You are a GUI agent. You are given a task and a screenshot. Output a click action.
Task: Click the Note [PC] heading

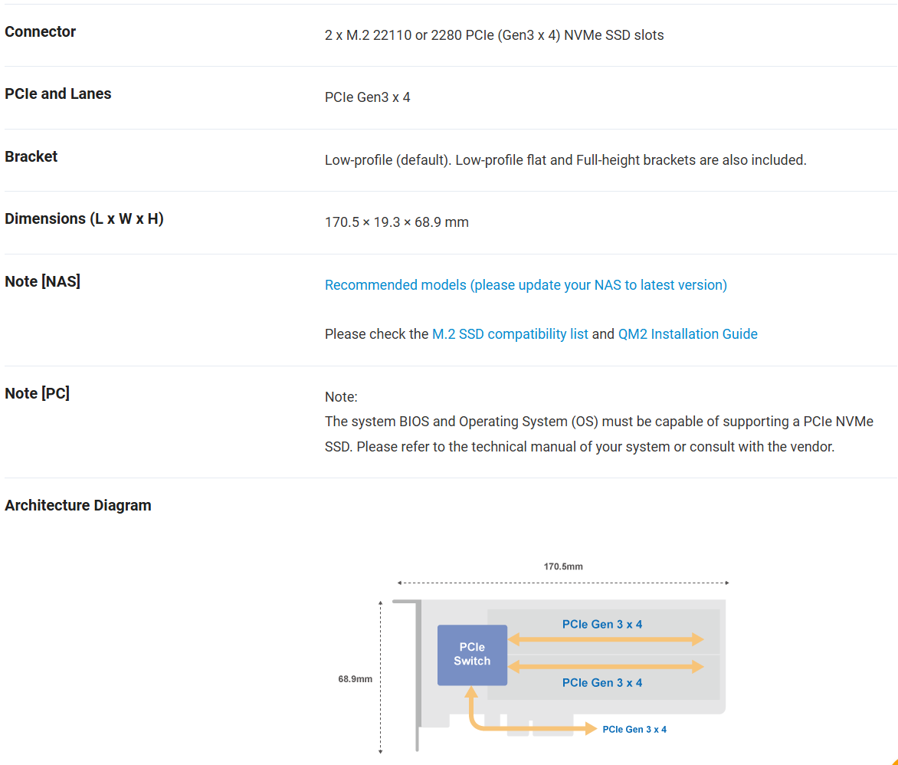(37, 394)
